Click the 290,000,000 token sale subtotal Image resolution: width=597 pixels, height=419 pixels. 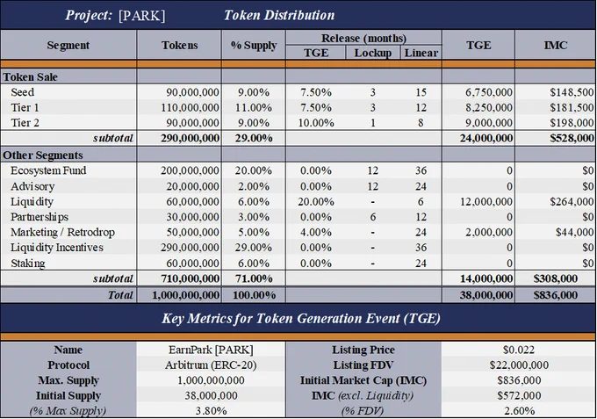[190, 138]
